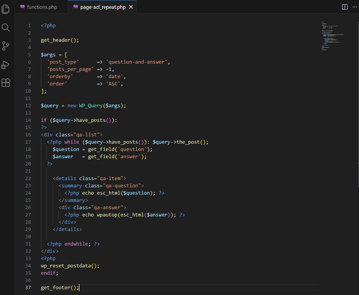Open the editor More Actions menu
Screen dimensions: 359x295
354,7
